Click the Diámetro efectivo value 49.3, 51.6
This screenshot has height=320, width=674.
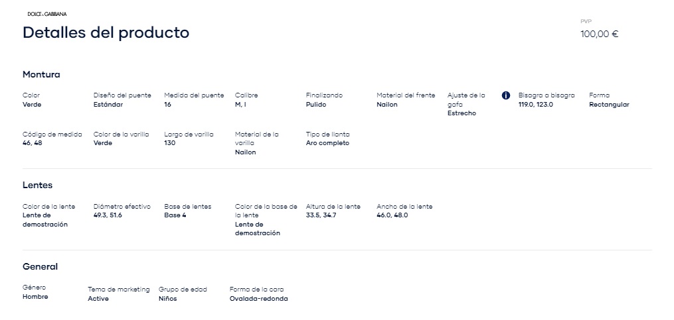(108, 215)
